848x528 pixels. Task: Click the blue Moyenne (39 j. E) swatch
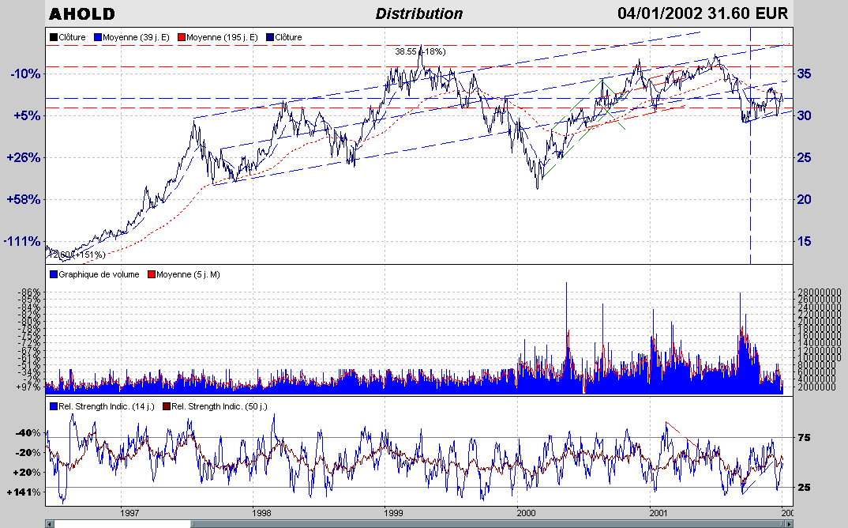point(98,37)
